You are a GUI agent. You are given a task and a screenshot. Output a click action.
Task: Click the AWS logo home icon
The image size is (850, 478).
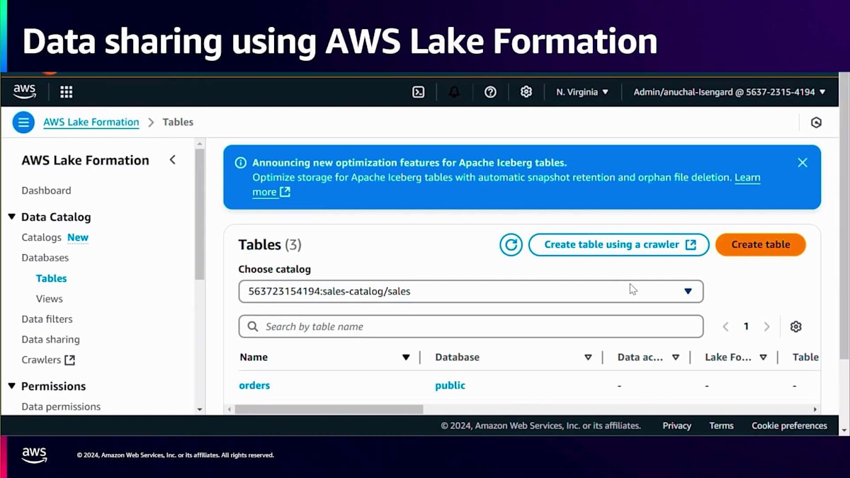click(x=25, y=91)
